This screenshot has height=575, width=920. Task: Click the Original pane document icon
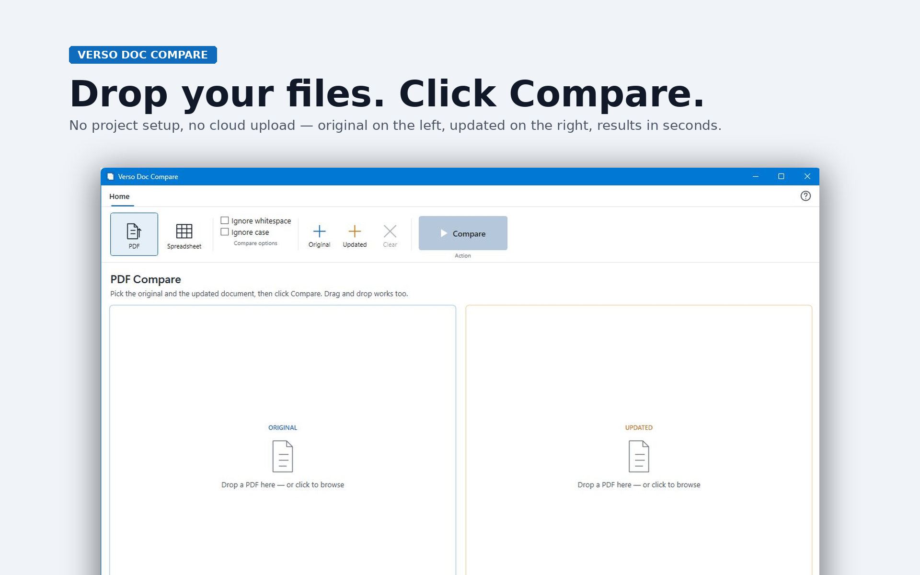pos(283,457)
